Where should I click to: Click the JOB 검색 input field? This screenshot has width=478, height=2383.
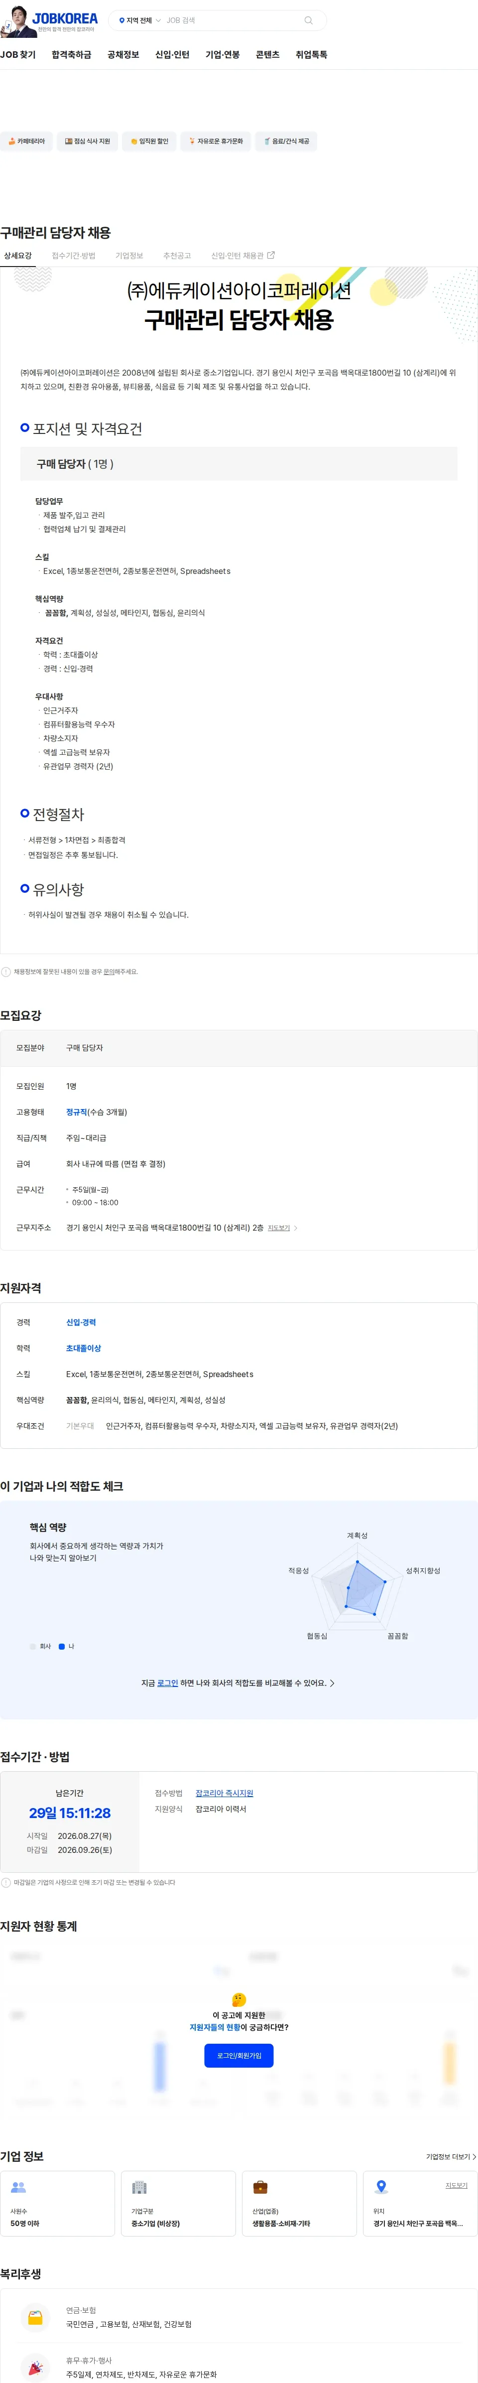click(231, 20)
